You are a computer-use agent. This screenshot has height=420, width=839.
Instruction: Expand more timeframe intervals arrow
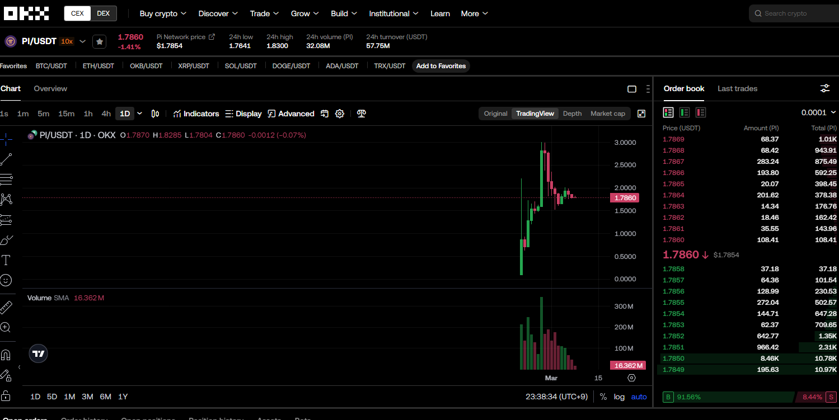(140, 114)
